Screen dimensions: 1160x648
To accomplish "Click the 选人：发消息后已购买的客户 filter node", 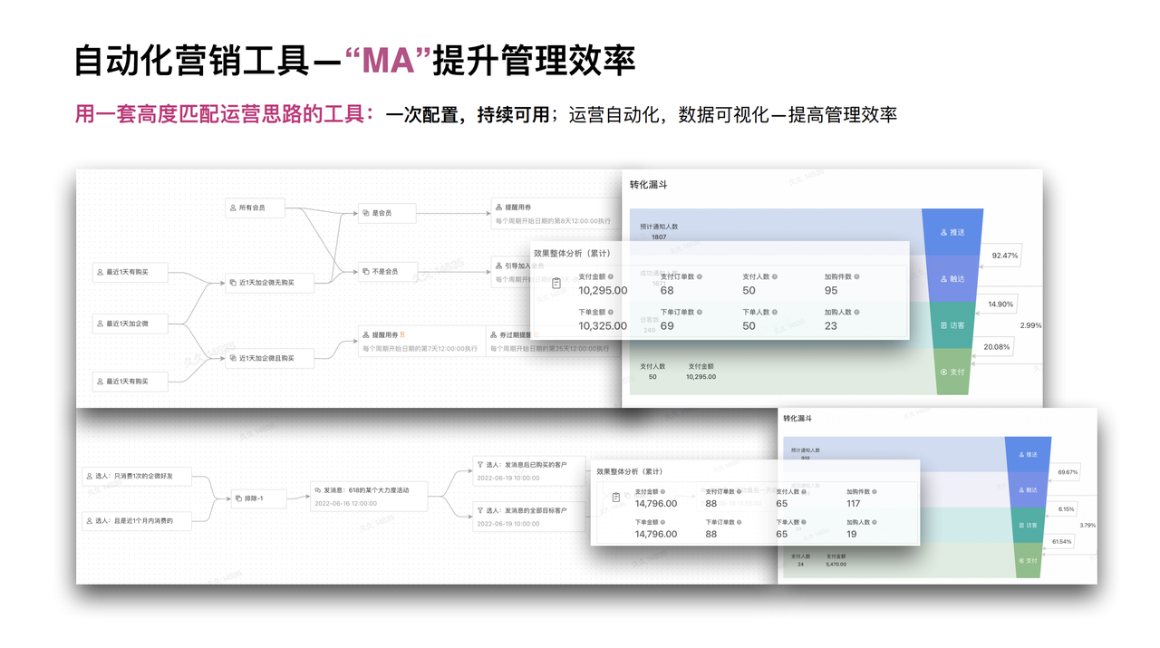I will click(x=529, y=470).
